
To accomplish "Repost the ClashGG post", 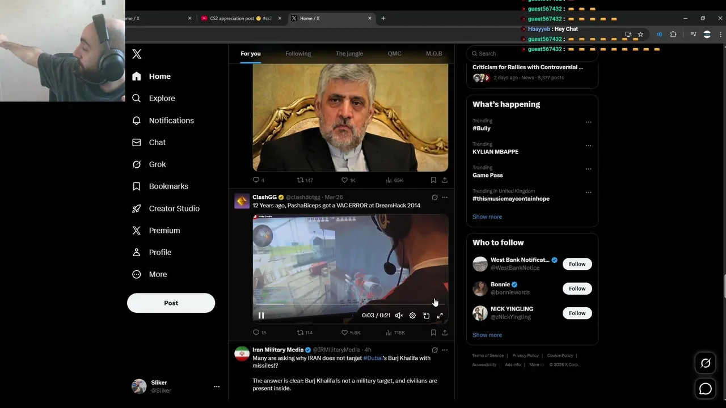I will [305, 333].
